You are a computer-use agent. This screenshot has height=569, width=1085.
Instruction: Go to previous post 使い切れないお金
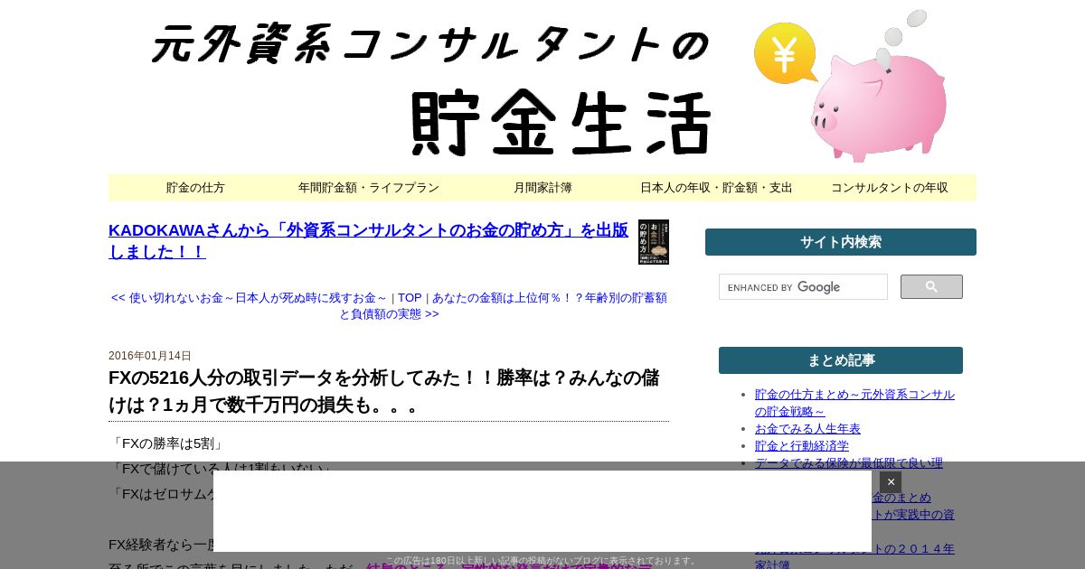(249, 297)
